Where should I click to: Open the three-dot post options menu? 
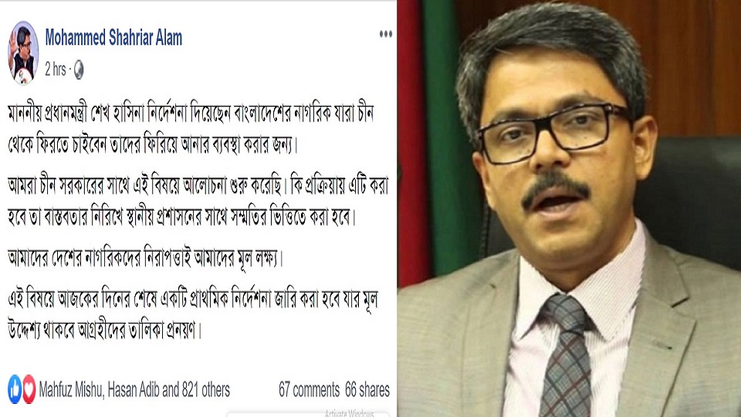coord(386,33)
